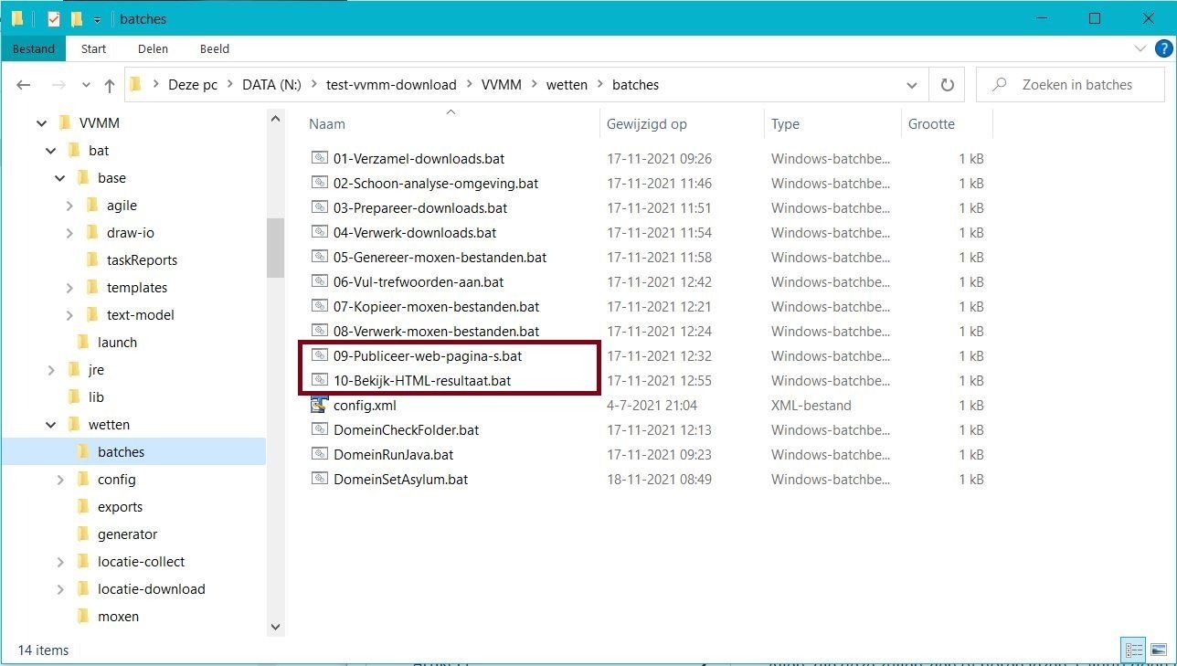Open Help with the blue question mark
Screen dimensions: 1177x666
coord(1163,49)
